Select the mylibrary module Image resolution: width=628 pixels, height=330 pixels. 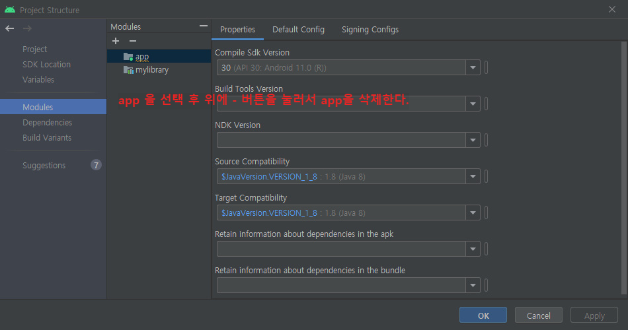[x=159, y=69]
